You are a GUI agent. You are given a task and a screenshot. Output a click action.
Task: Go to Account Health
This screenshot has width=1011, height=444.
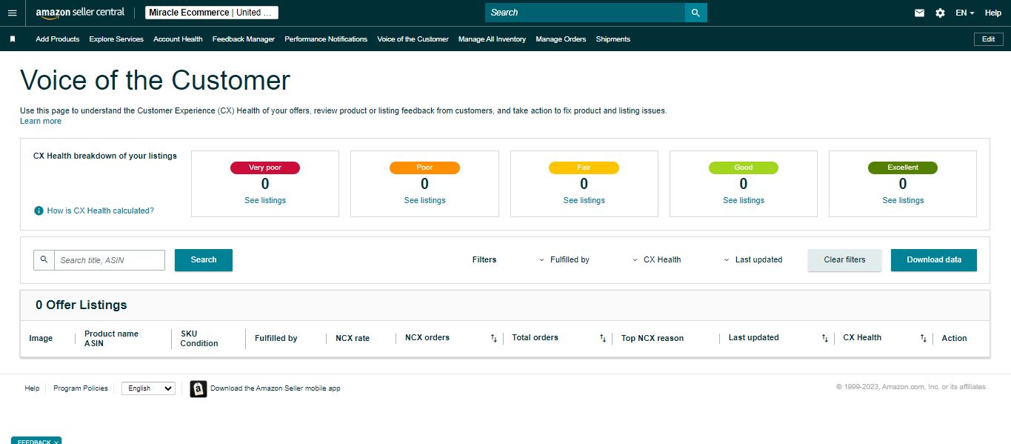(x=178, y=39)
